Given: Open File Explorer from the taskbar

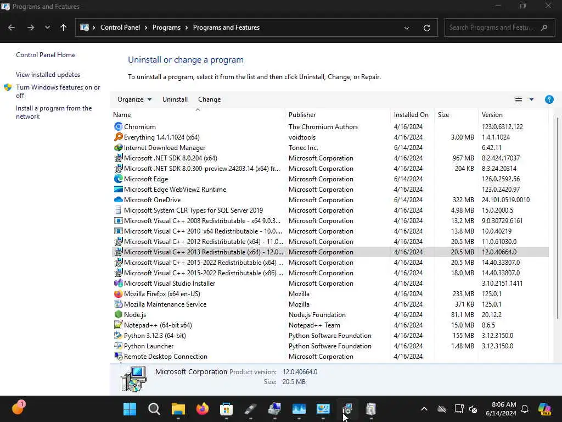Looking at the screenshot, I should point(178,409).
